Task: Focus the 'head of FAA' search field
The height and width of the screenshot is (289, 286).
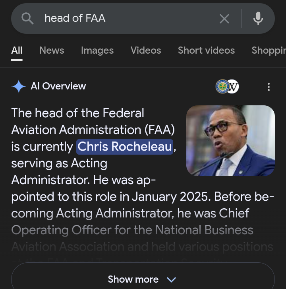Action: pyautogui.click(x=127, y=18)
